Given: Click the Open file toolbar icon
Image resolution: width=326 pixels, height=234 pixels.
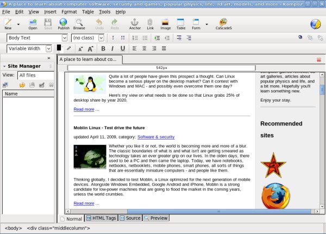Looking at the screenshot, I should [33, 24].
